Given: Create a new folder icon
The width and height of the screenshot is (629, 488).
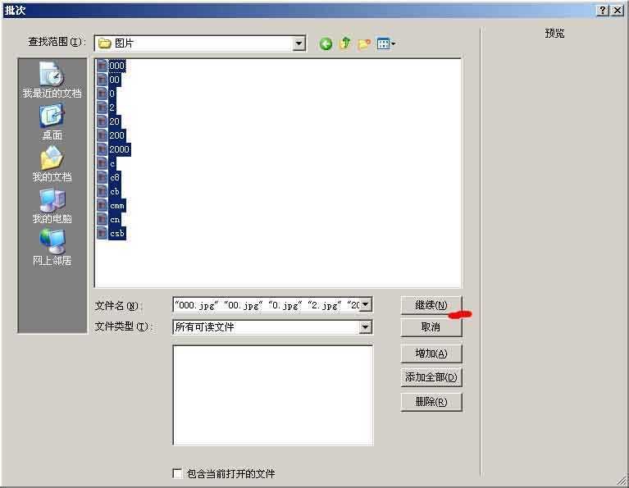Looking at the screenshot, I should tap(364, 43).
